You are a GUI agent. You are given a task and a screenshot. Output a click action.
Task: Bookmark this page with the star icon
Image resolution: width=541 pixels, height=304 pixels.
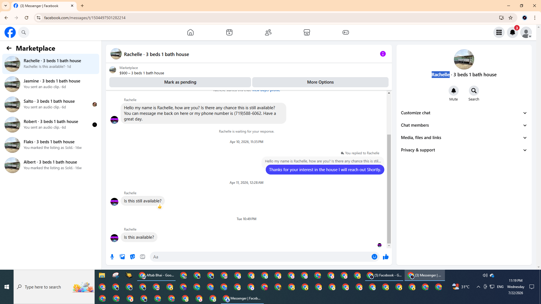click(x=511, y=18)
